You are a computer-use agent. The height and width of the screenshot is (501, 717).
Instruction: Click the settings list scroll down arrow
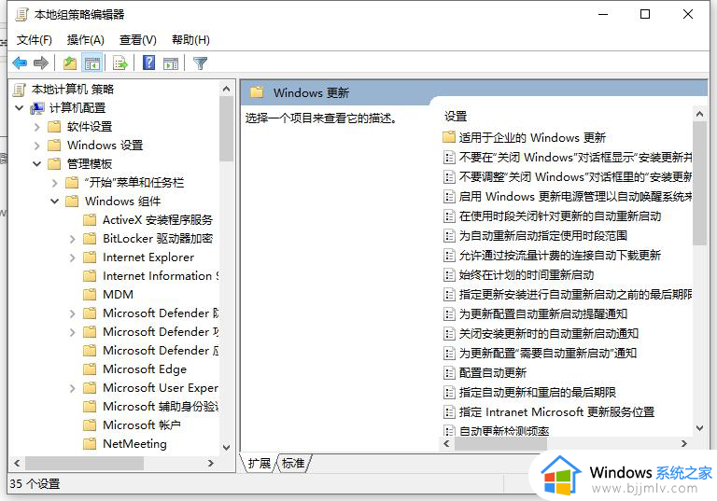click(x=699, y=428)
